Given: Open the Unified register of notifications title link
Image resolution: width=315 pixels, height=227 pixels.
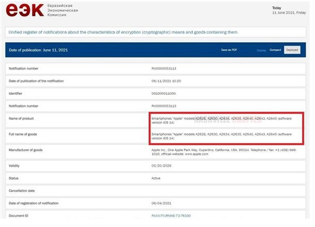Looking at the screenshot, I should coord(124,32).
